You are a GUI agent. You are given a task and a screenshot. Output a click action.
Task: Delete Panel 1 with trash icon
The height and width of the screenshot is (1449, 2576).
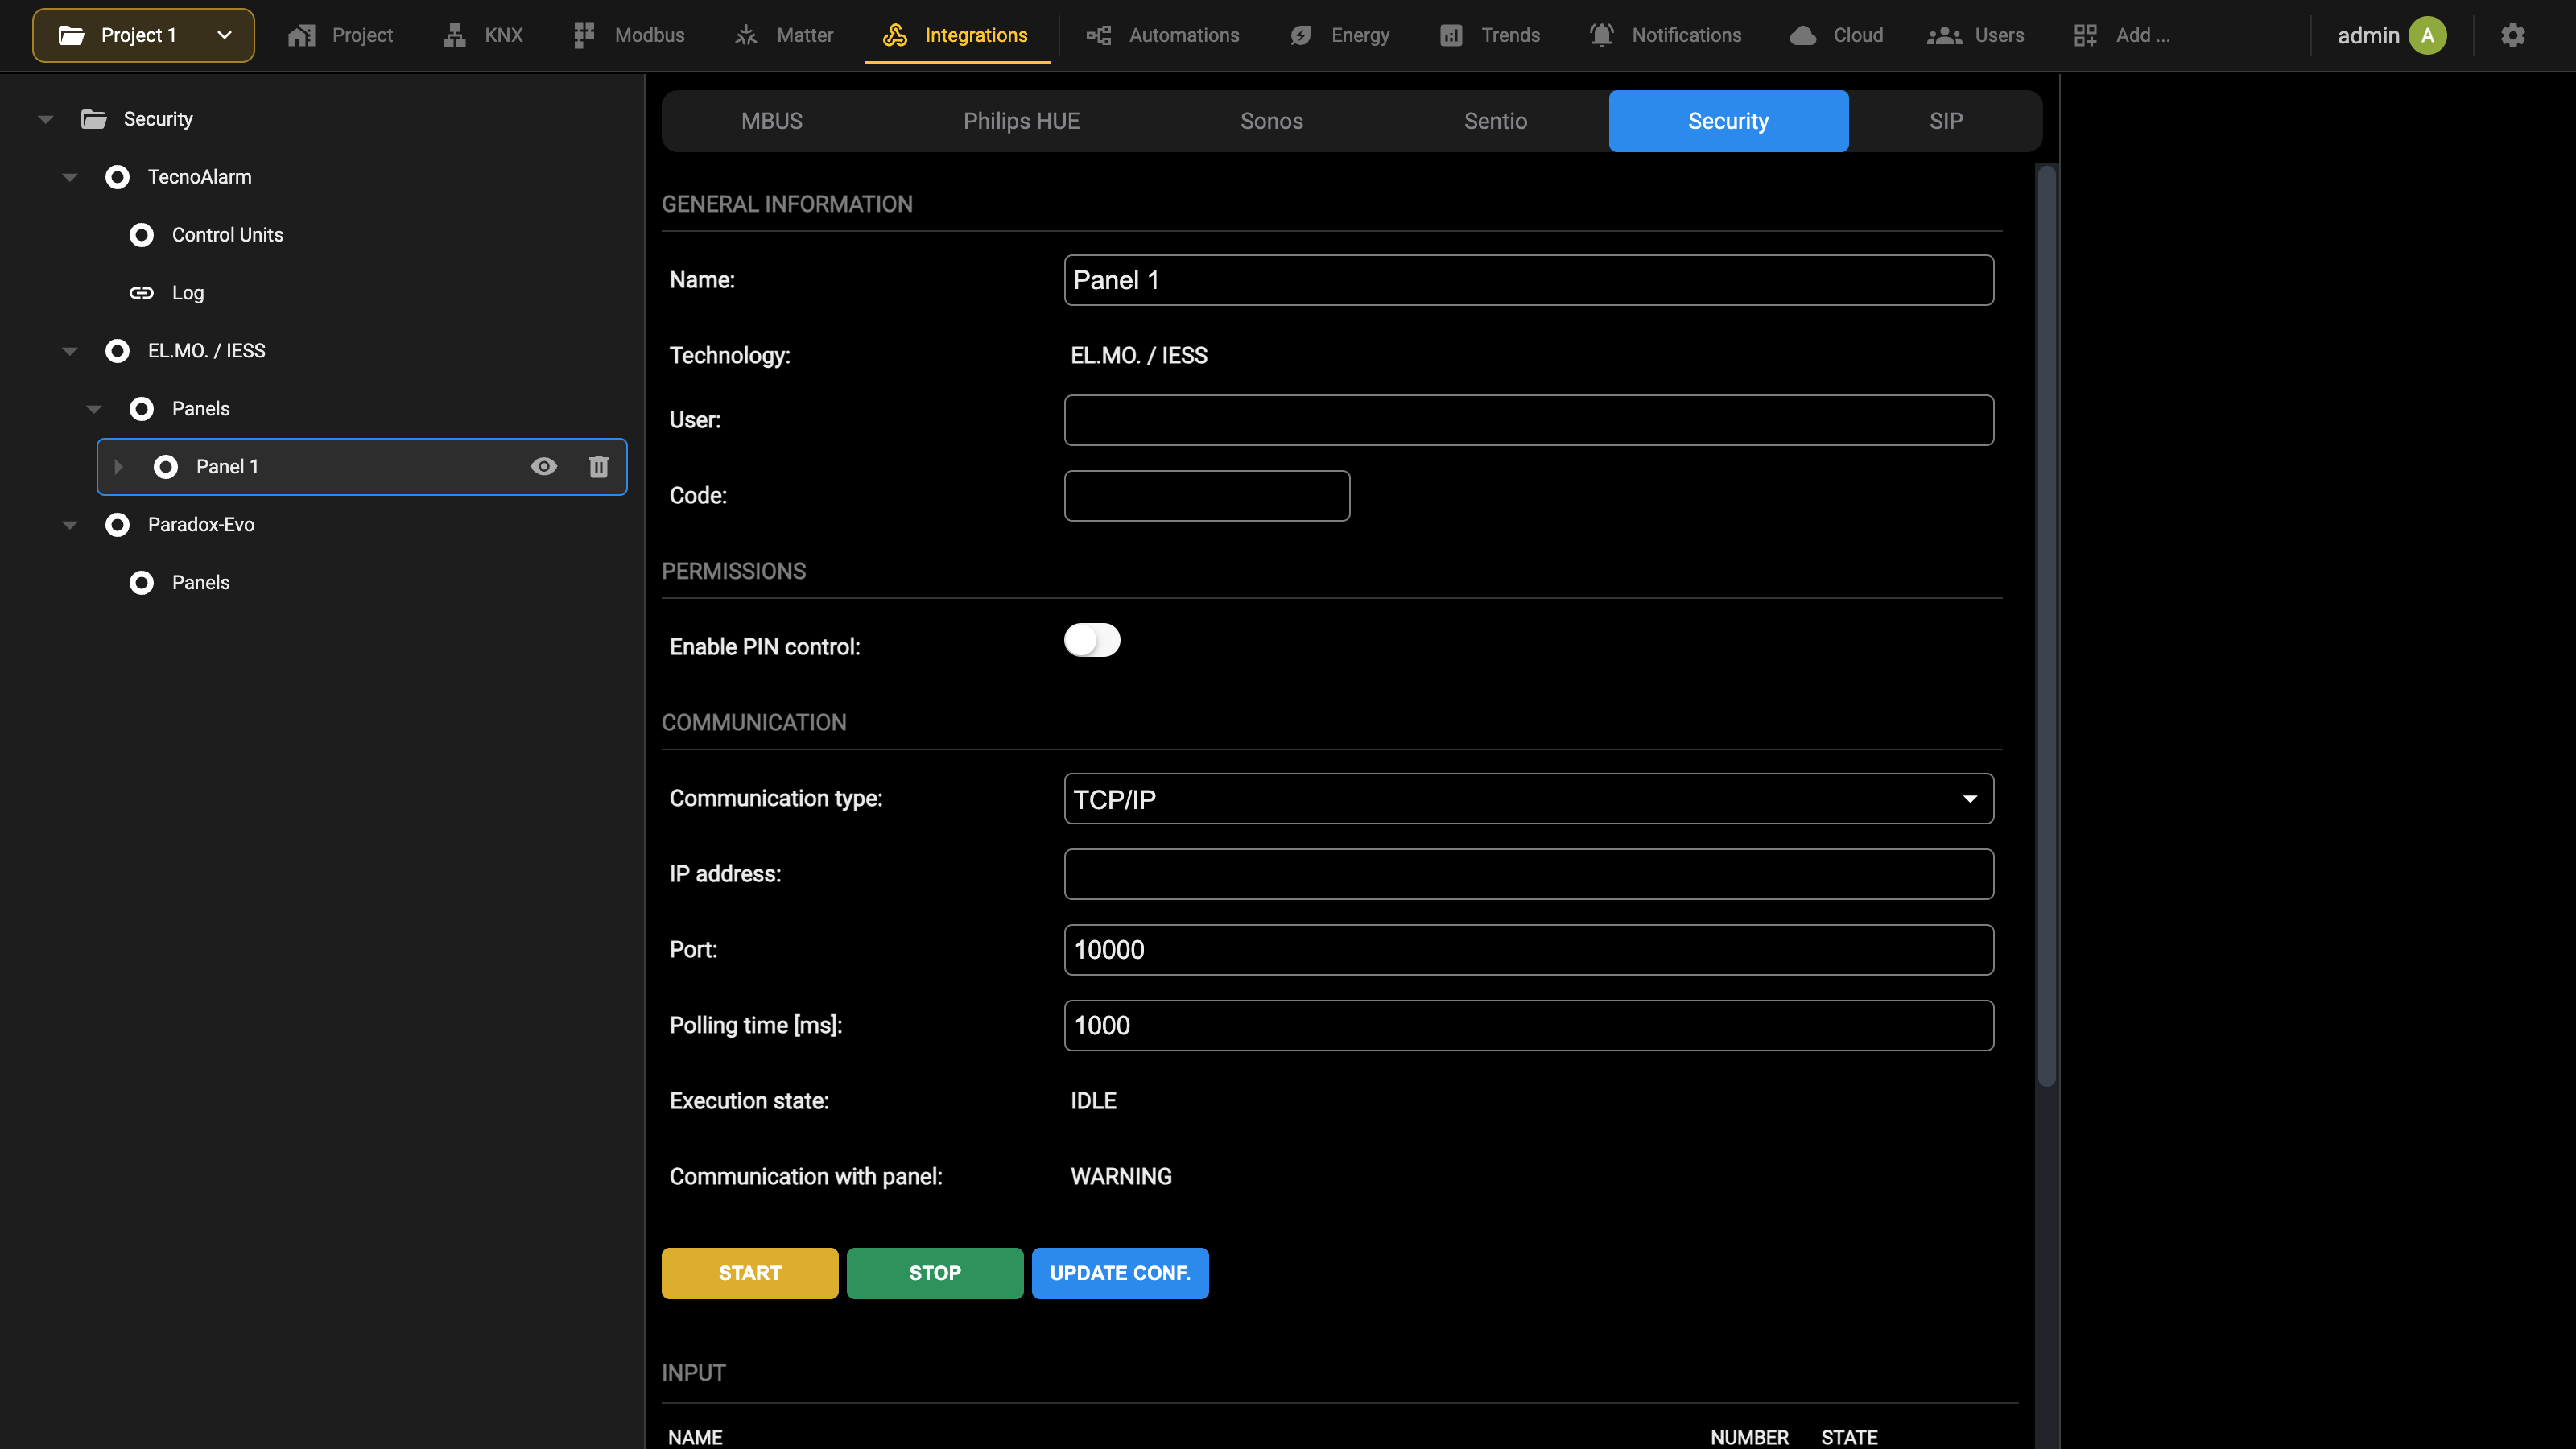click(x=599, y=466)
